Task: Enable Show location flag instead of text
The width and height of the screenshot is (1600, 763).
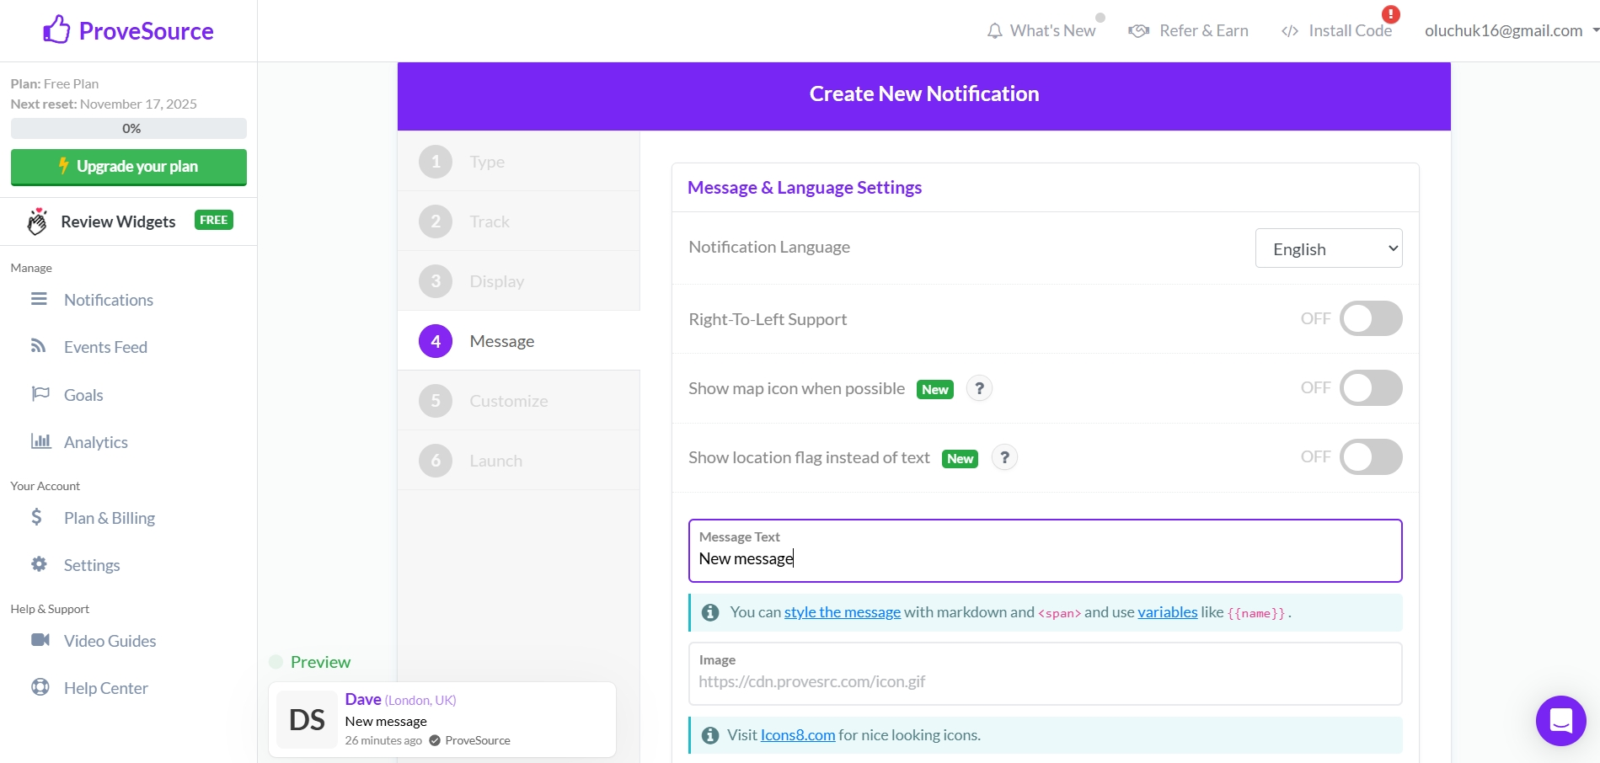Action: point(1371,456)
